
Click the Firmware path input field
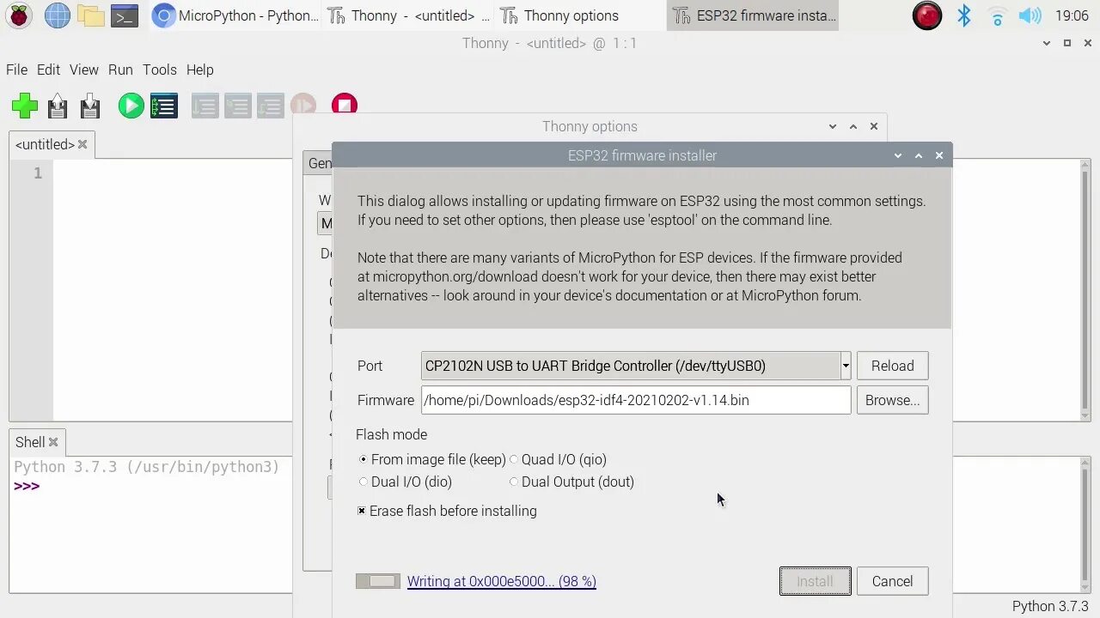pos(636,400)
